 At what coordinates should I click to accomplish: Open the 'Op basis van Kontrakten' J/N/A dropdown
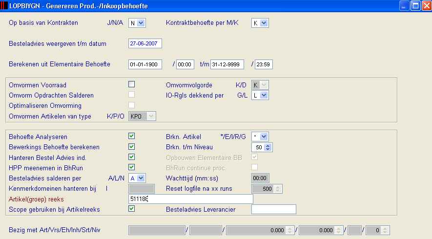point(141,23)
